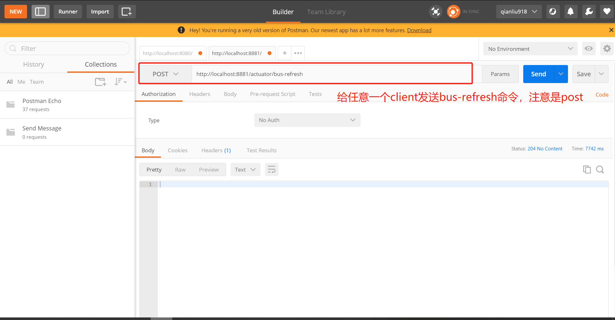
Task: Open the Tests tab
Action: click(315, 94)
